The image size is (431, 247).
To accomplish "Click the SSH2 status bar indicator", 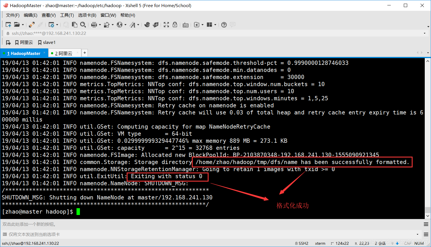I will (302, 243).
